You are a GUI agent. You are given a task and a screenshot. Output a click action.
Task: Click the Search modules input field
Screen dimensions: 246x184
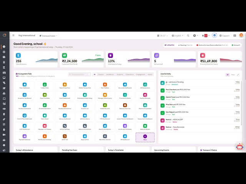point(80,74)
